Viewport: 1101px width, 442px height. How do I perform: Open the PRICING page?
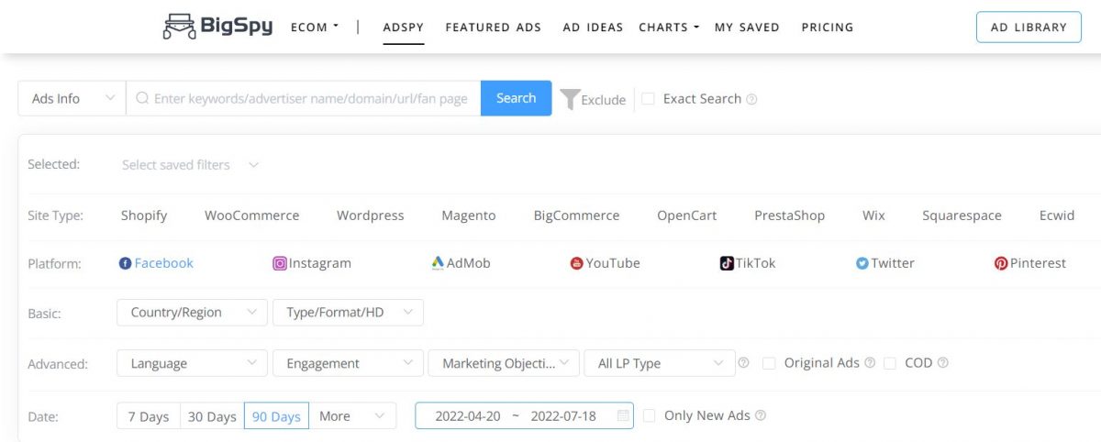(x=828, y=28)
